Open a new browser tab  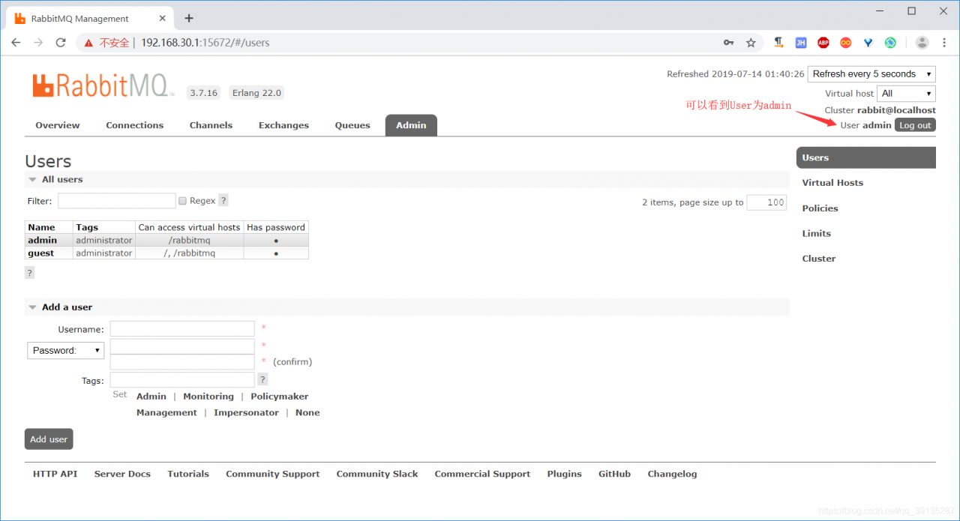click(x=189, y=18)
